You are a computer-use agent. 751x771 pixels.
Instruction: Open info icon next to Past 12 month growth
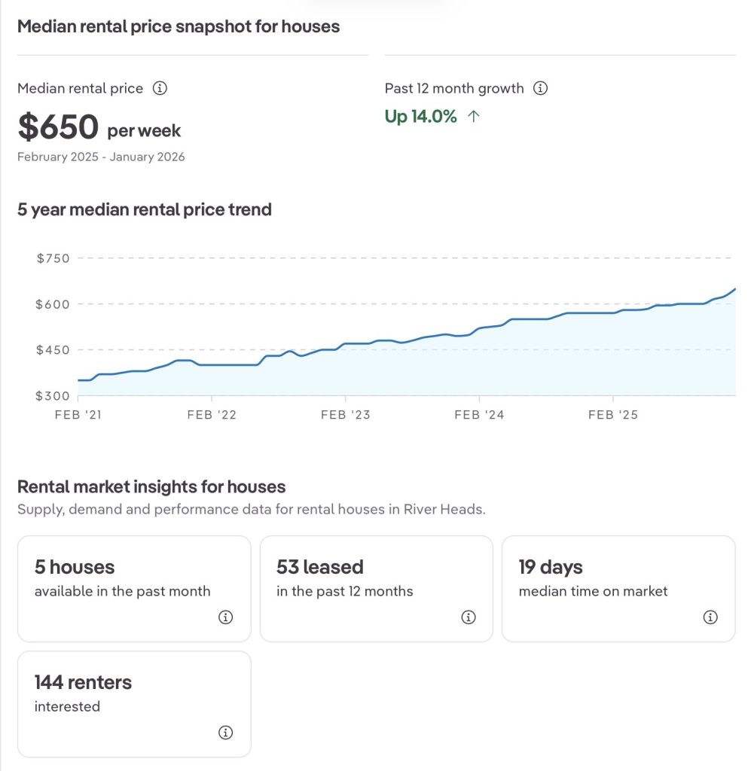tap(540, 88)
